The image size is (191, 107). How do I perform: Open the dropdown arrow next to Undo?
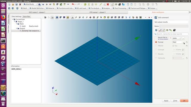click(x=76, y=4)
